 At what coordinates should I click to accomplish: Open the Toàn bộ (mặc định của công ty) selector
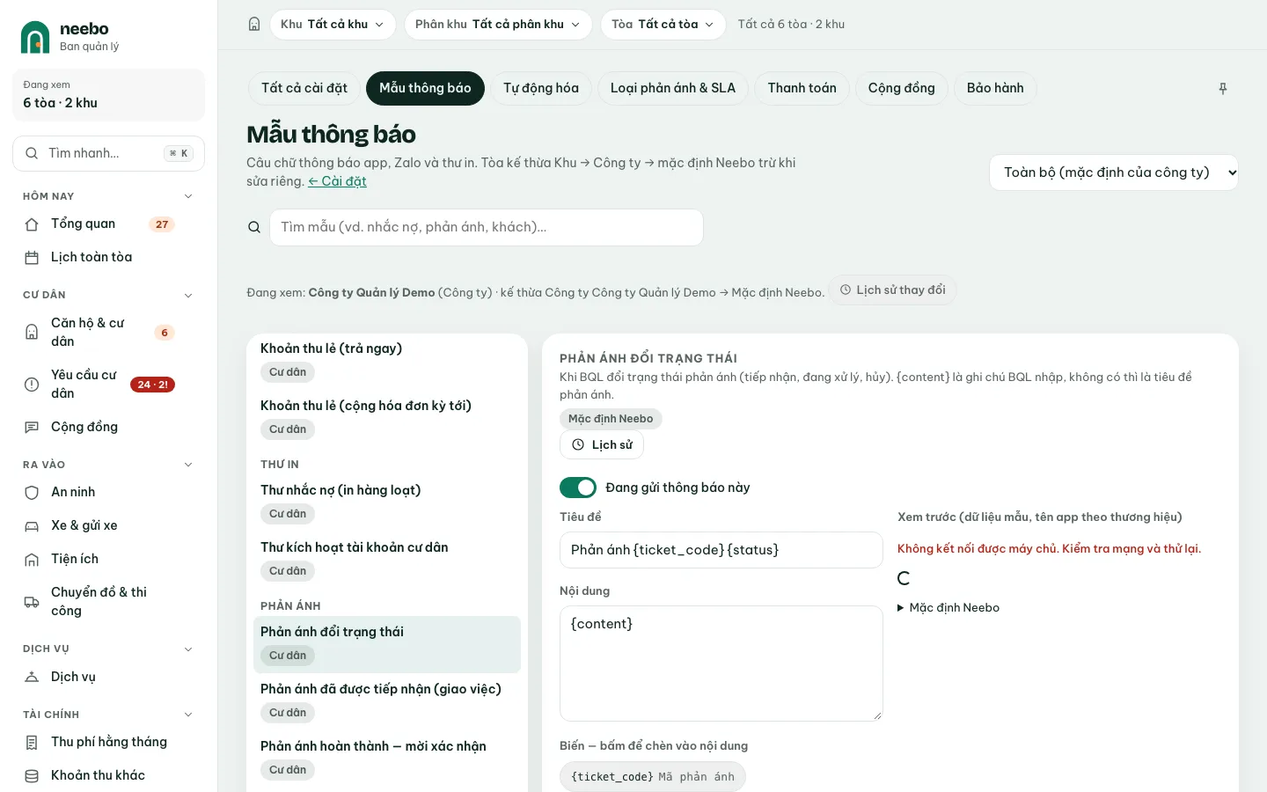[1114, 172]
